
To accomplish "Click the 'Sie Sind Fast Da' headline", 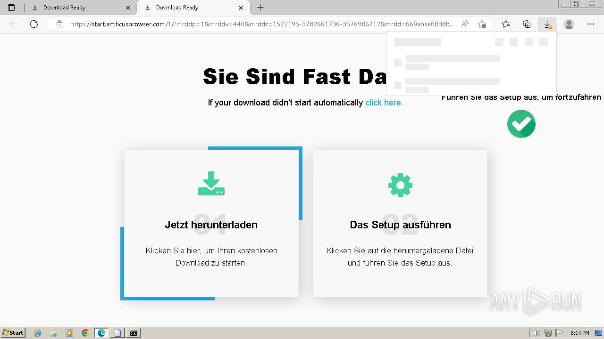I will click(x=295, y=76).
